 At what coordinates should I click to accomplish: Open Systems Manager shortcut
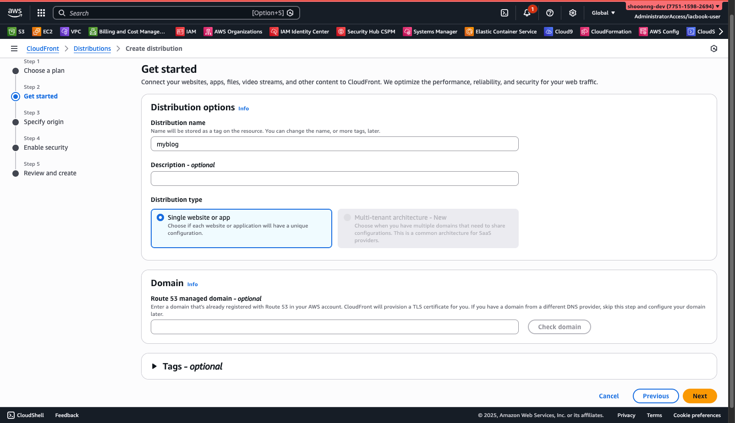[x=430, y=32]
